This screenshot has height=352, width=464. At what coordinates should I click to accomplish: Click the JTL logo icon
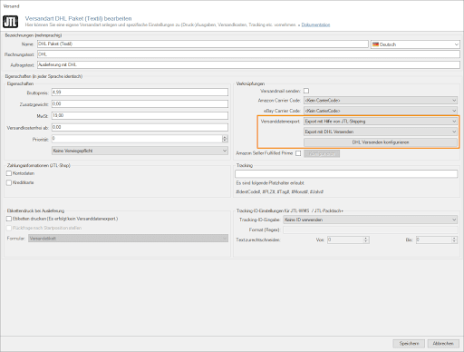[10, 22]
